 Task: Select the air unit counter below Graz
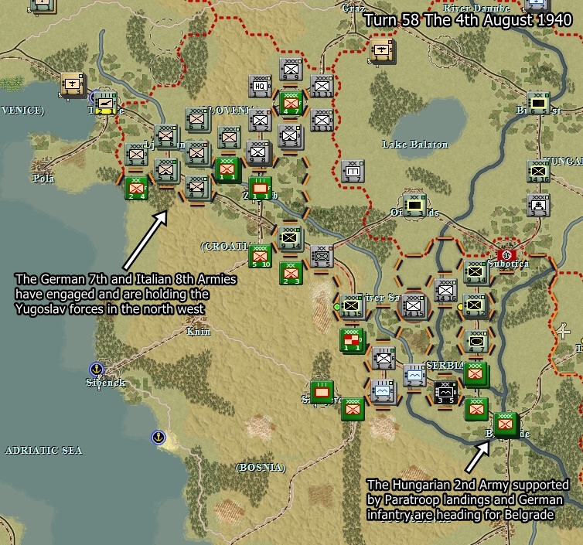coord(381,49)
